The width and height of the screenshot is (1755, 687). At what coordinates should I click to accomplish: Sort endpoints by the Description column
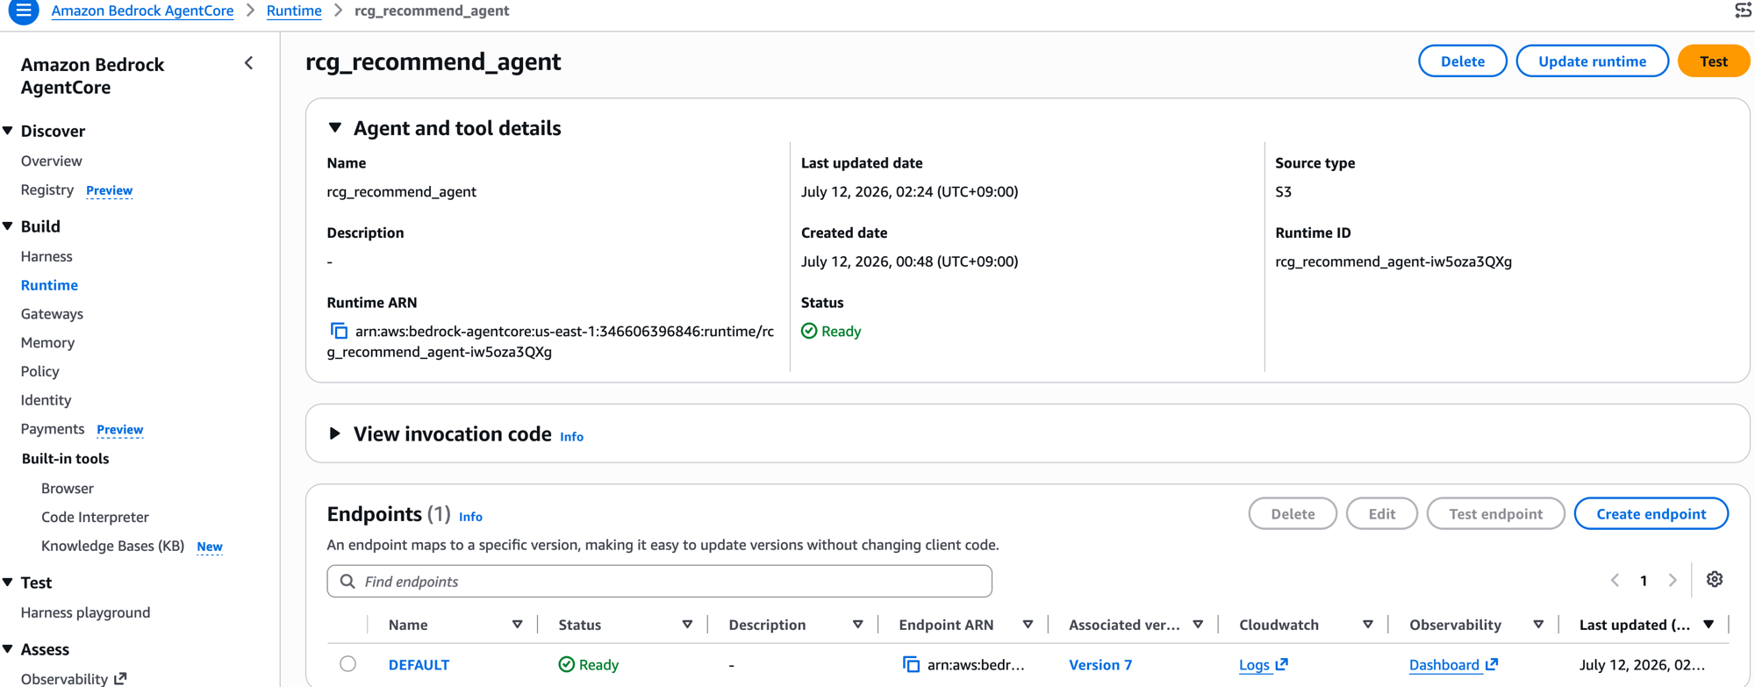pos(857,625)
